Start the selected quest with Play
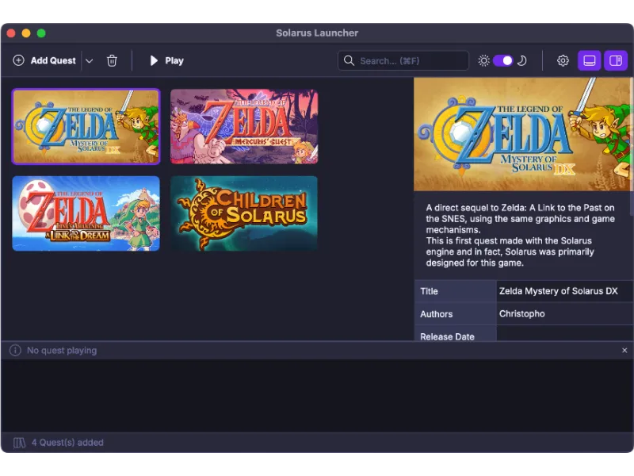634x476 pixels. pos(166,61)
